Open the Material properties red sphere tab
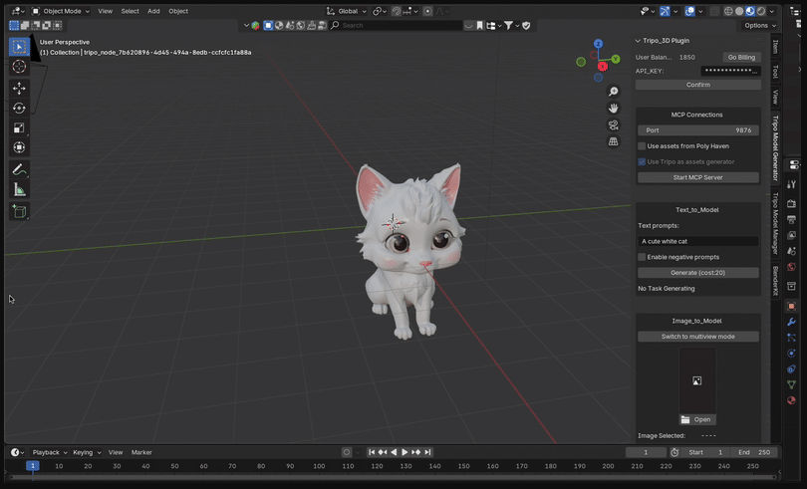 click(792, 400)
